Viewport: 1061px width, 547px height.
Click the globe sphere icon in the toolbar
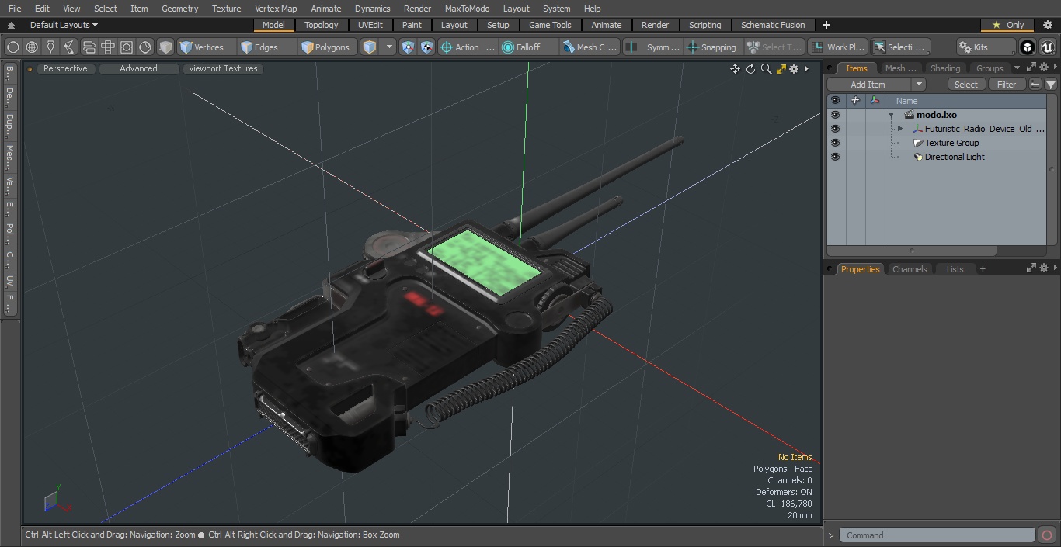click(32, 47)
